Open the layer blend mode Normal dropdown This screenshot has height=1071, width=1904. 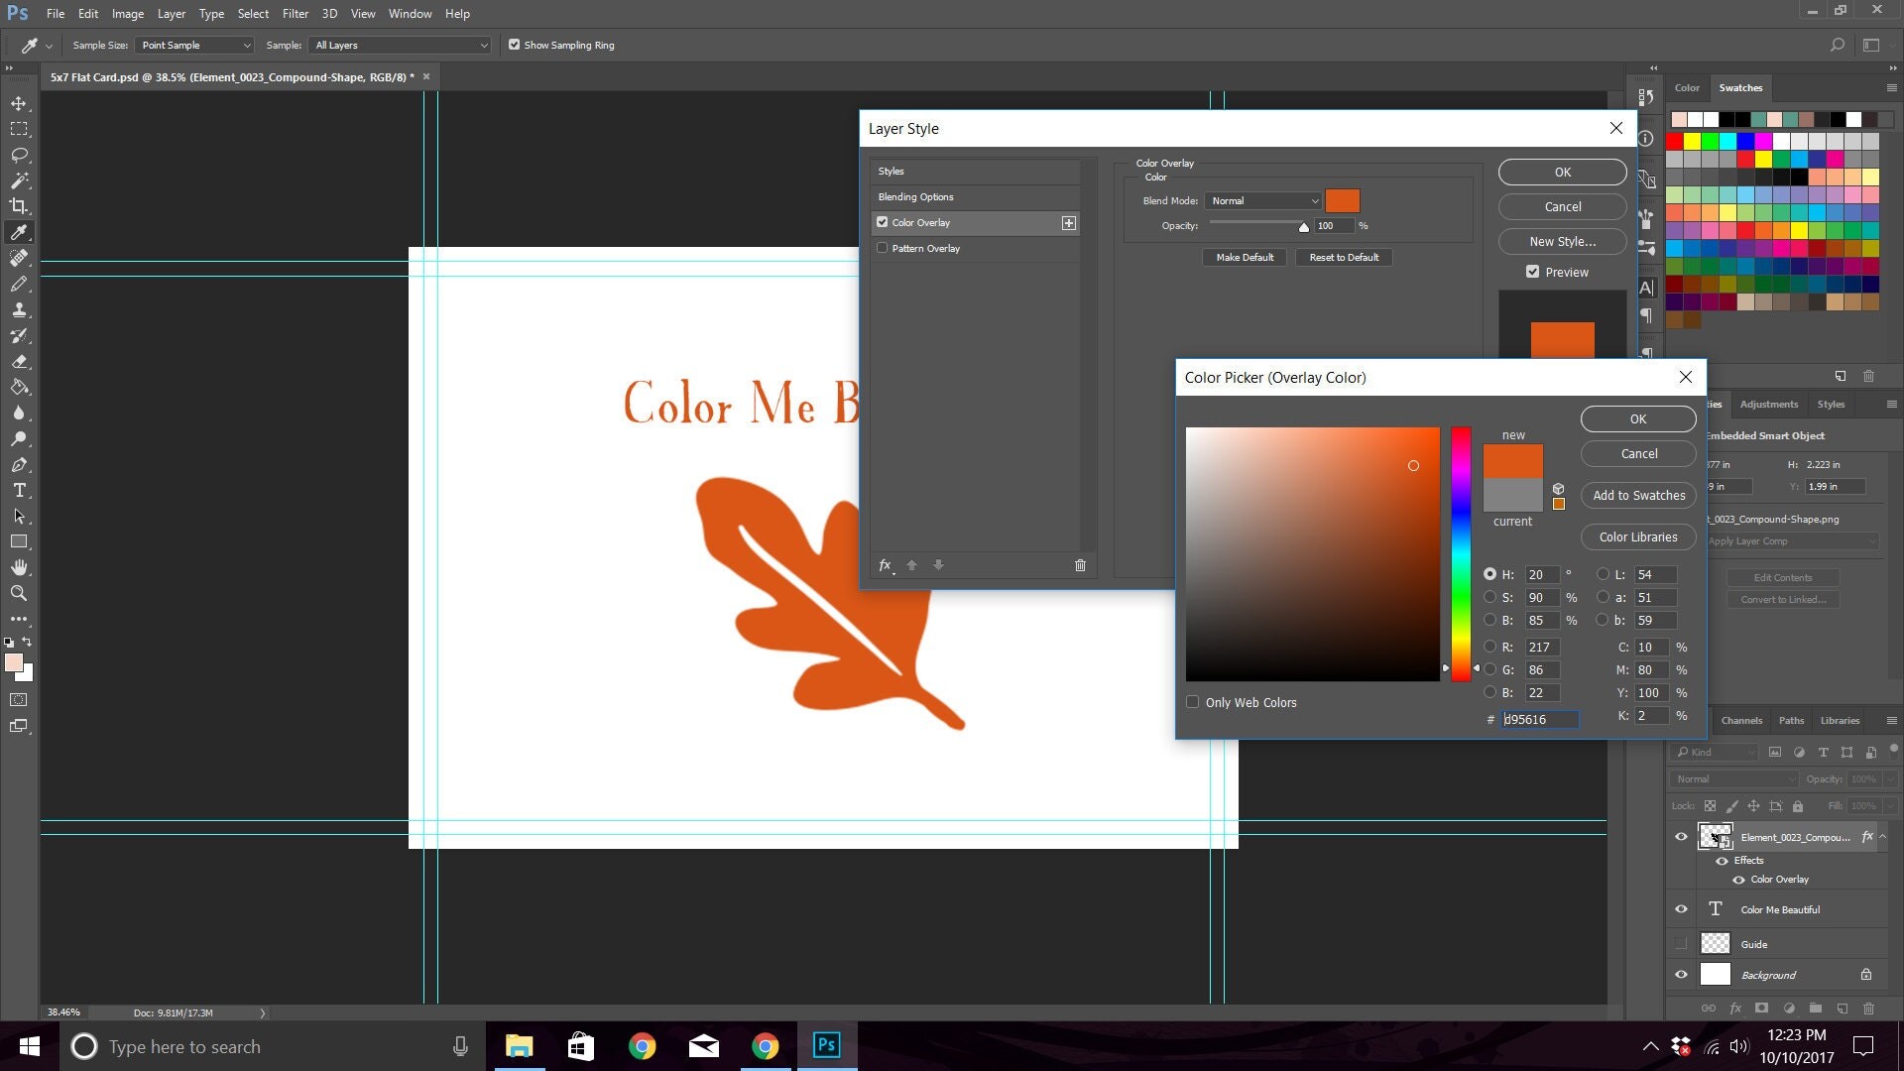click(1733, 779)
